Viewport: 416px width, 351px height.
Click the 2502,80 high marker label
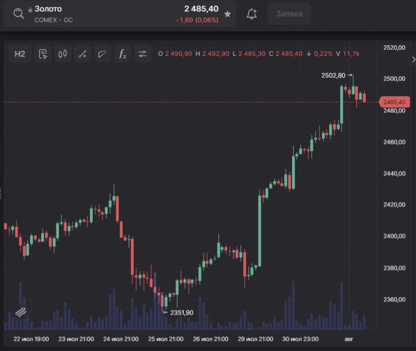333,75
